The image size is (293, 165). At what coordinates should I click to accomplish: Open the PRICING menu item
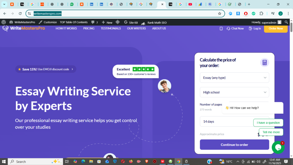pyautogui.click(x=89, y=28)
